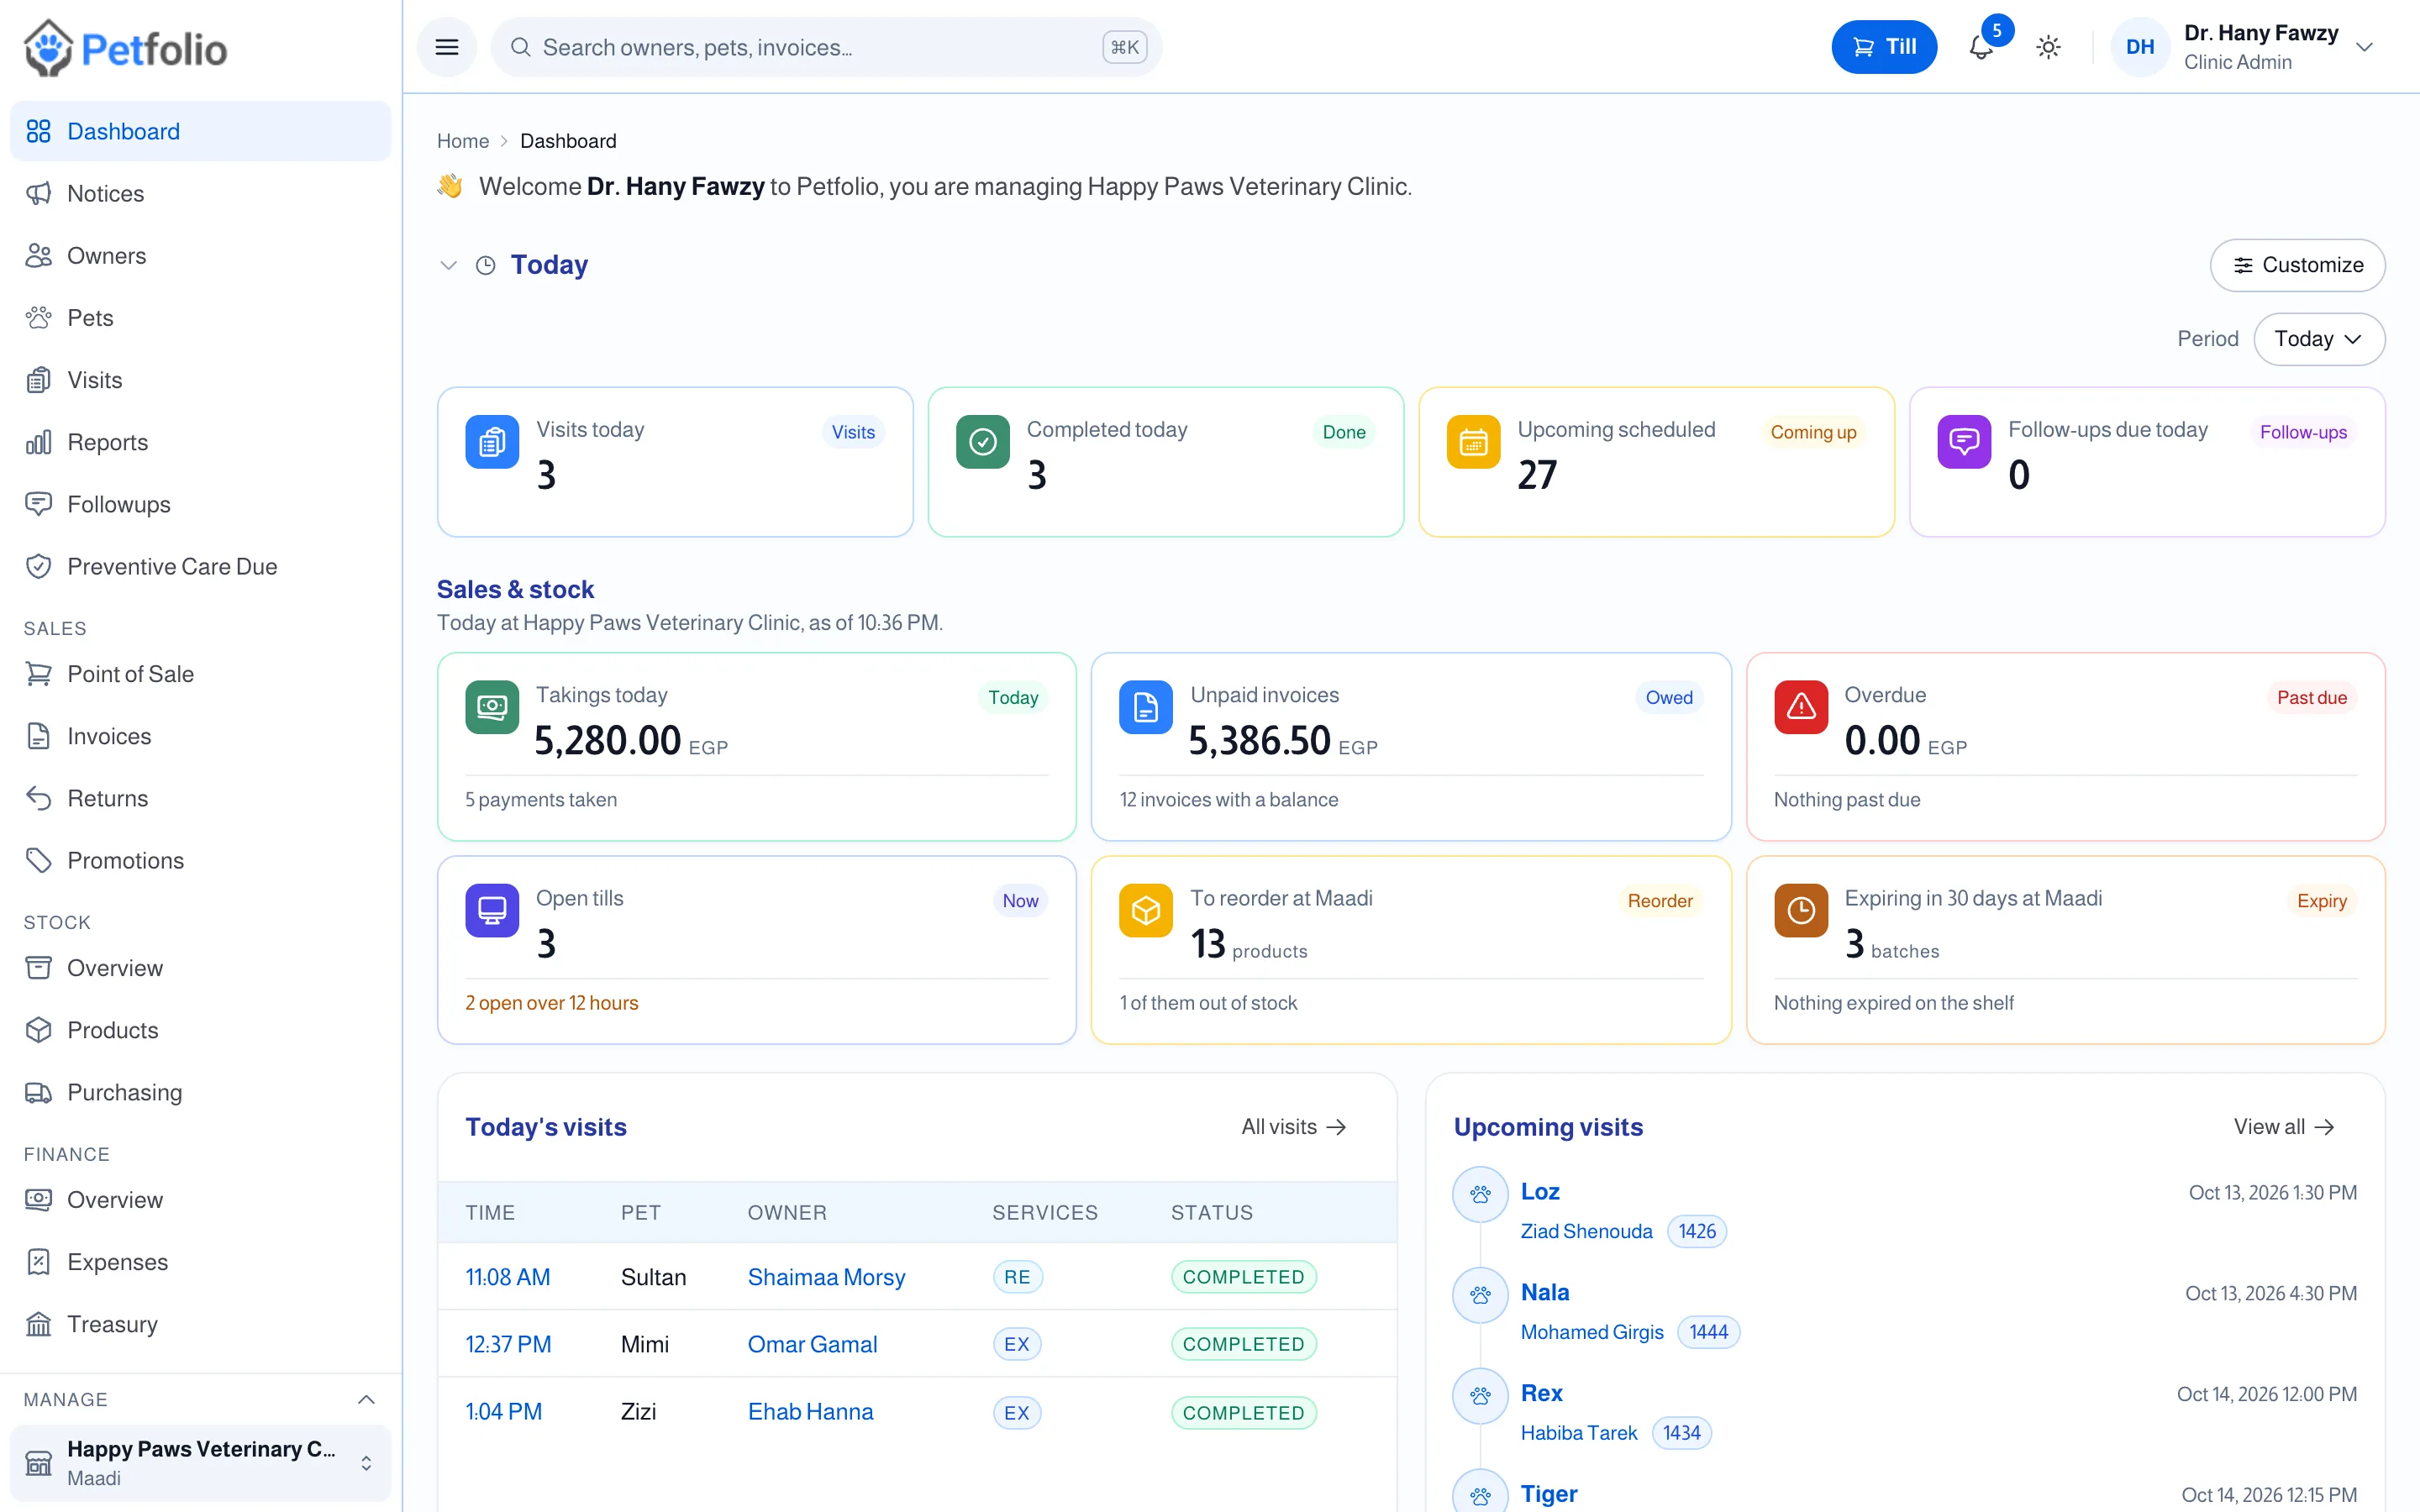The image size is (2420, 1512).
Task: Click the Overdue warning triangle icon
Action: point(1801,707)
